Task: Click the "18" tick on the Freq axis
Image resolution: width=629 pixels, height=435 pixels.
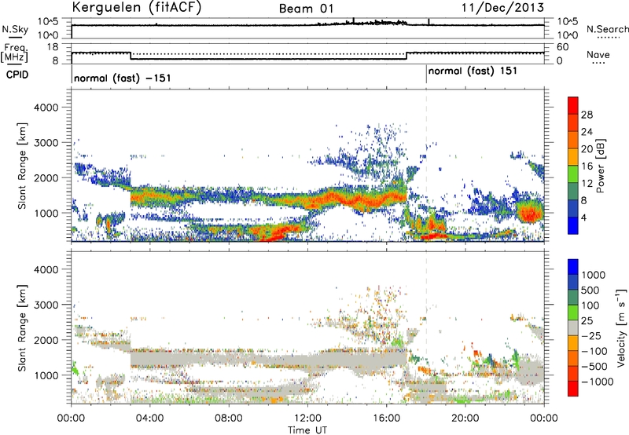Action: coord(53,47)
